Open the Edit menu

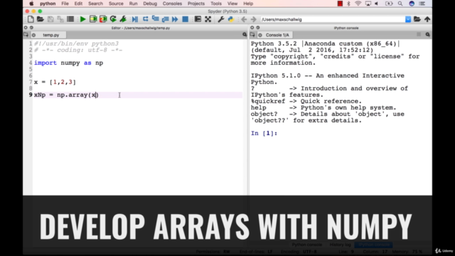(x=78, y=4)
